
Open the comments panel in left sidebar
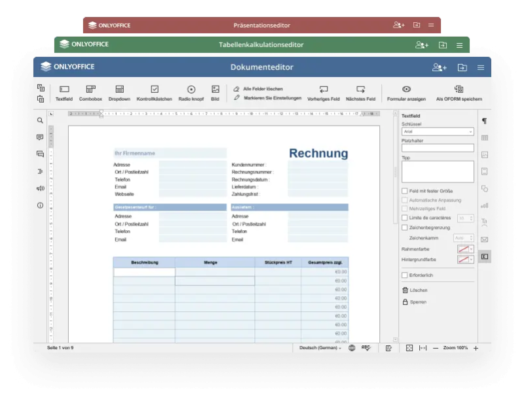(40, 137)
